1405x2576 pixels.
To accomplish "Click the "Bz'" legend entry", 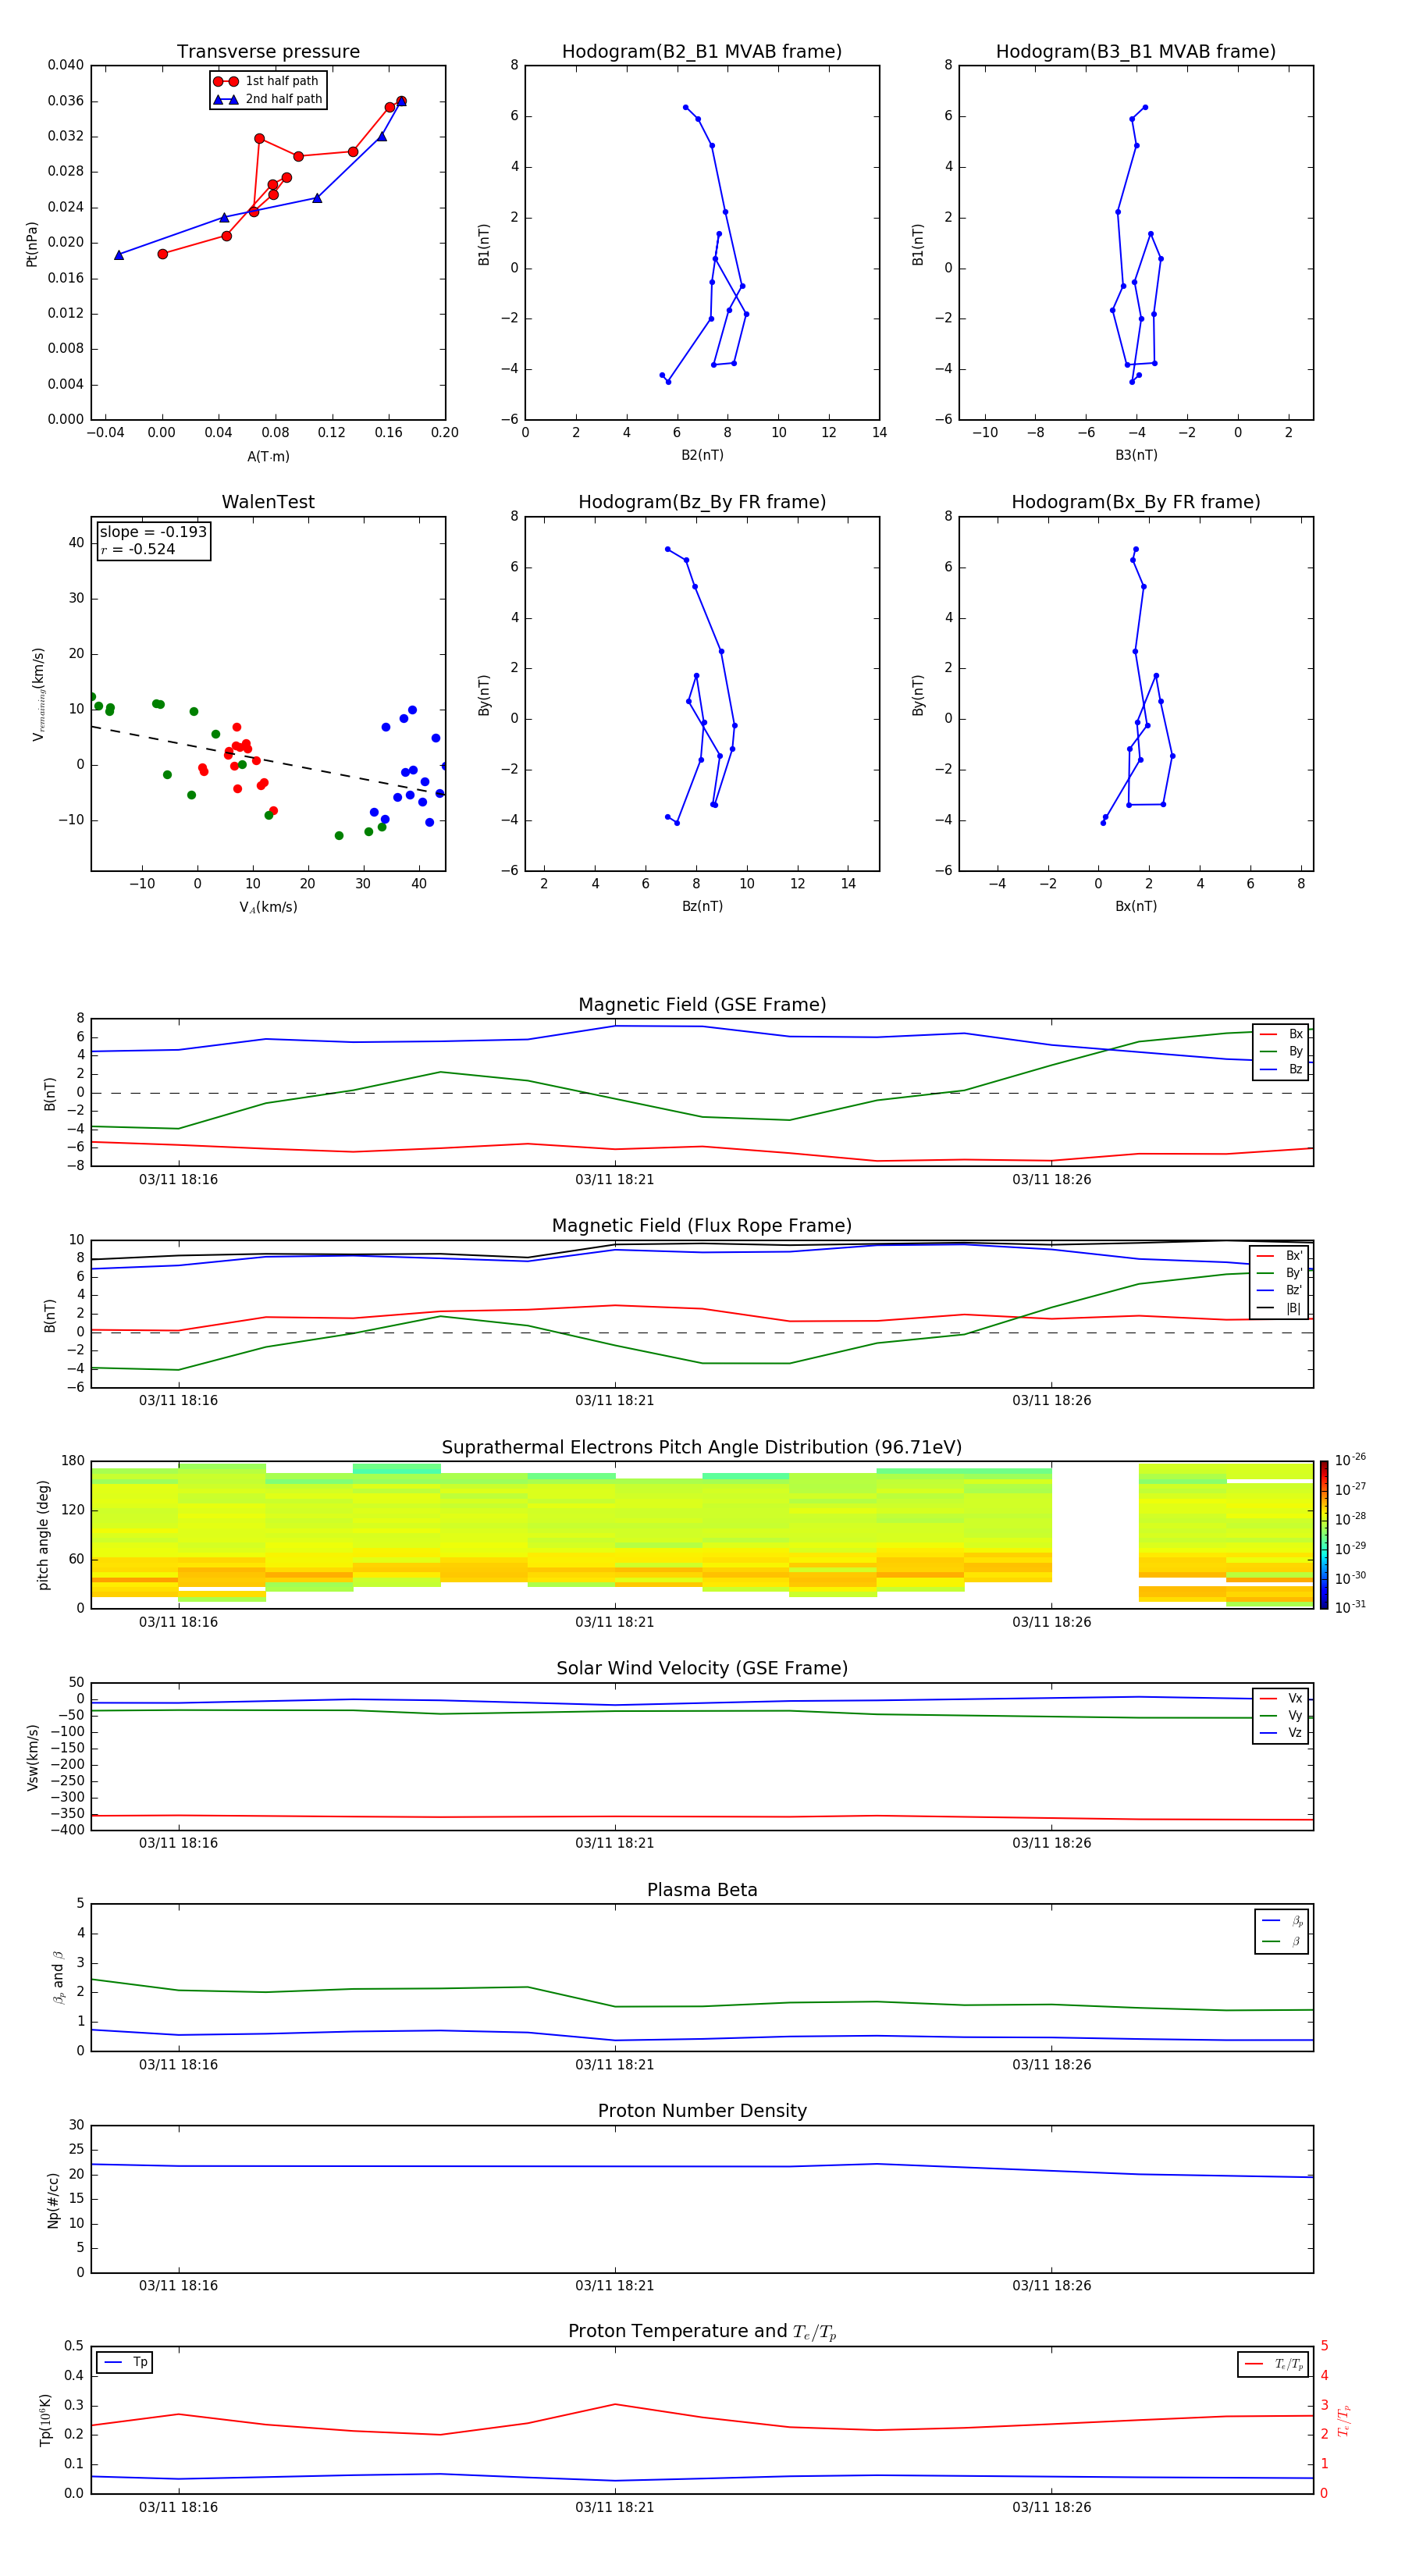I will [x=1281, y=1290].
